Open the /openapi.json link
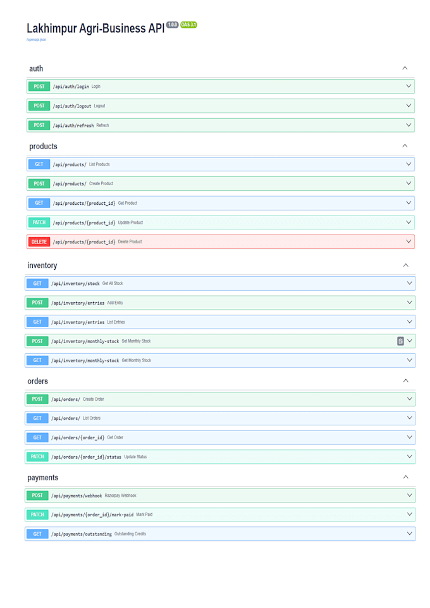The height and width of the screenshot is (608, 430). click(x=37, y=40)
